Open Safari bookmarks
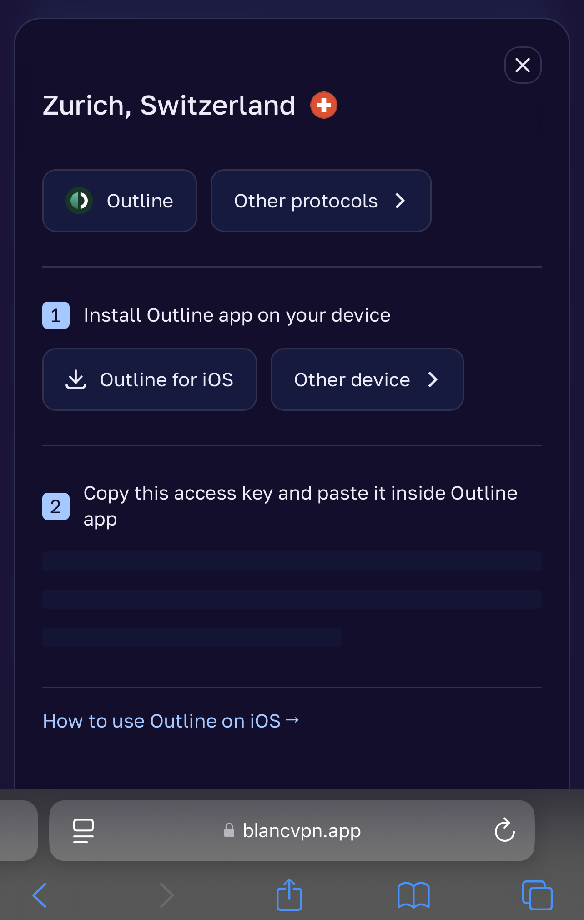The width and height of the screenshot is (584, 920). (413, 895)
